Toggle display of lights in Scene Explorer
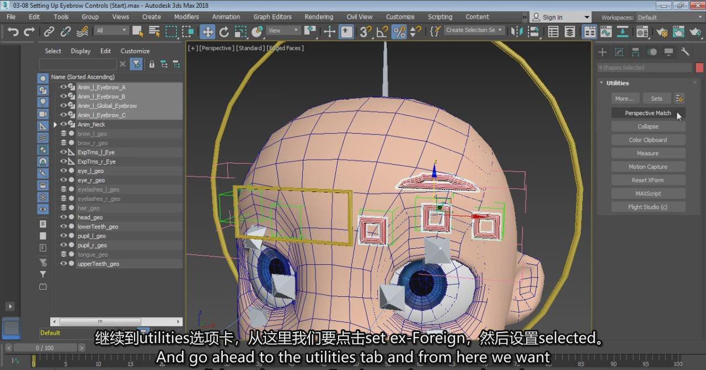Screen dimensions: 706x370 click(x=43, y=102)
